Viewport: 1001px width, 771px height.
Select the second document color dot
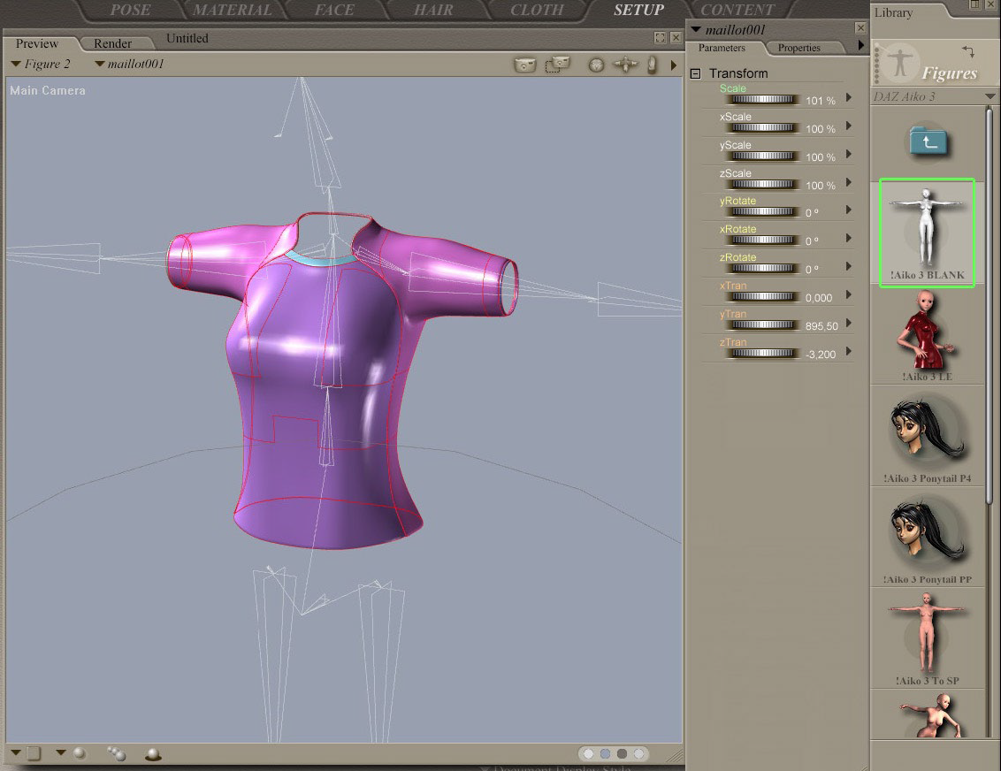click(x=605, y=754)
